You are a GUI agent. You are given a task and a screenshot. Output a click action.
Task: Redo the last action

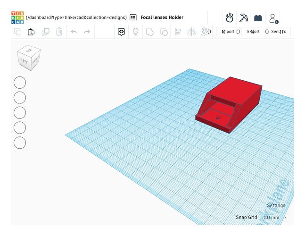[x=87, y=32]
